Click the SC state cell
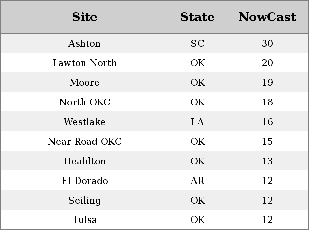The height and width of the screenshot is (230, 309). pyautogui.click(x=198, y=43)
